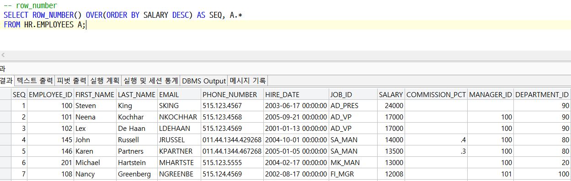This screenshot has width=571, height=181.
Task: Select the cell with first name Steven
Action: tap(95, 105)
